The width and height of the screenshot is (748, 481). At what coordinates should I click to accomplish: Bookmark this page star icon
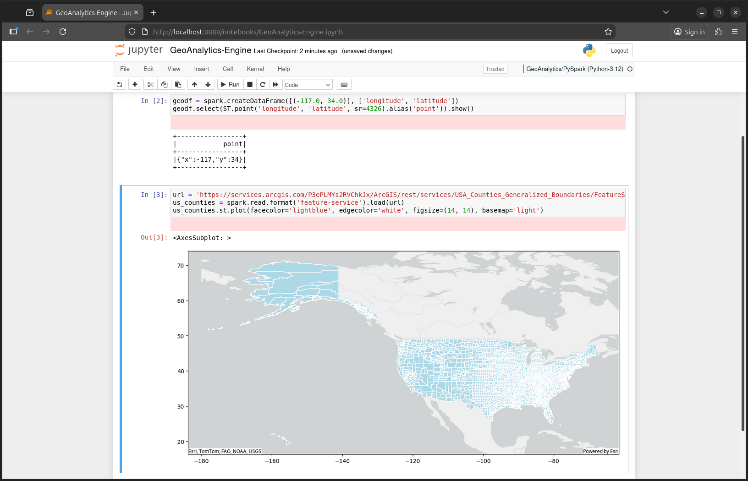[x=608, y=32]
